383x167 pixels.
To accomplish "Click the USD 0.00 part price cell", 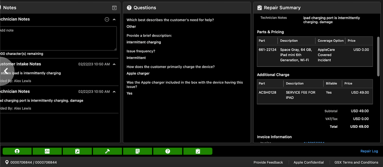I will [x=361, y=50].
